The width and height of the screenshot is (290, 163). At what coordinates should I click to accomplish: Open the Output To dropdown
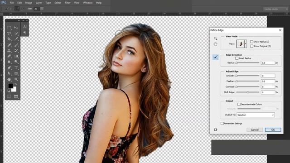pos(256,115)
